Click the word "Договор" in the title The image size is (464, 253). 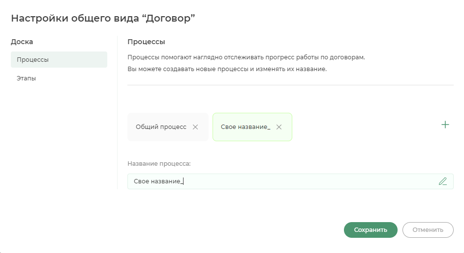coord(168,18)
